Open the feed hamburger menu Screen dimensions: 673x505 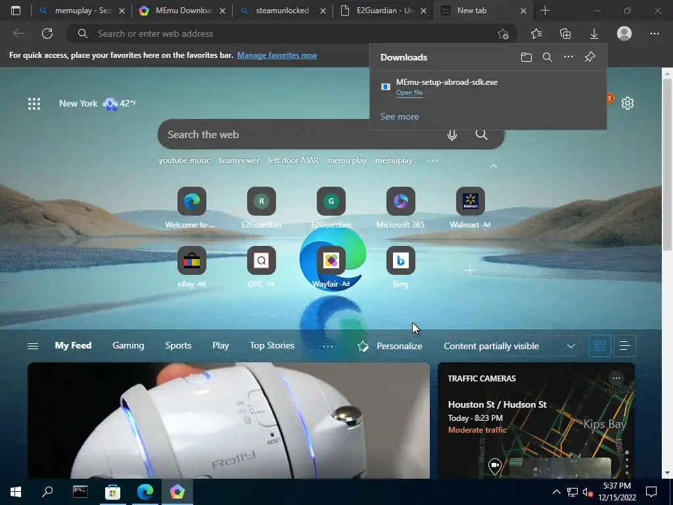pos(33,346)
